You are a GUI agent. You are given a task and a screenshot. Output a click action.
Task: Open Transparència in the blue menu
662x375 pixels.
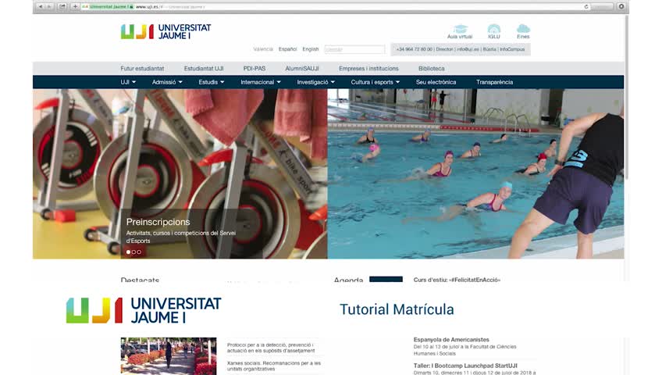(x=494, y=82)
